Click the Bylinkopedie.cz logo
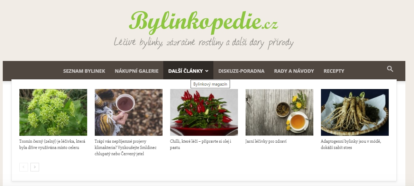The height and width of the screenshot is (186, 414). pos(203,23)
